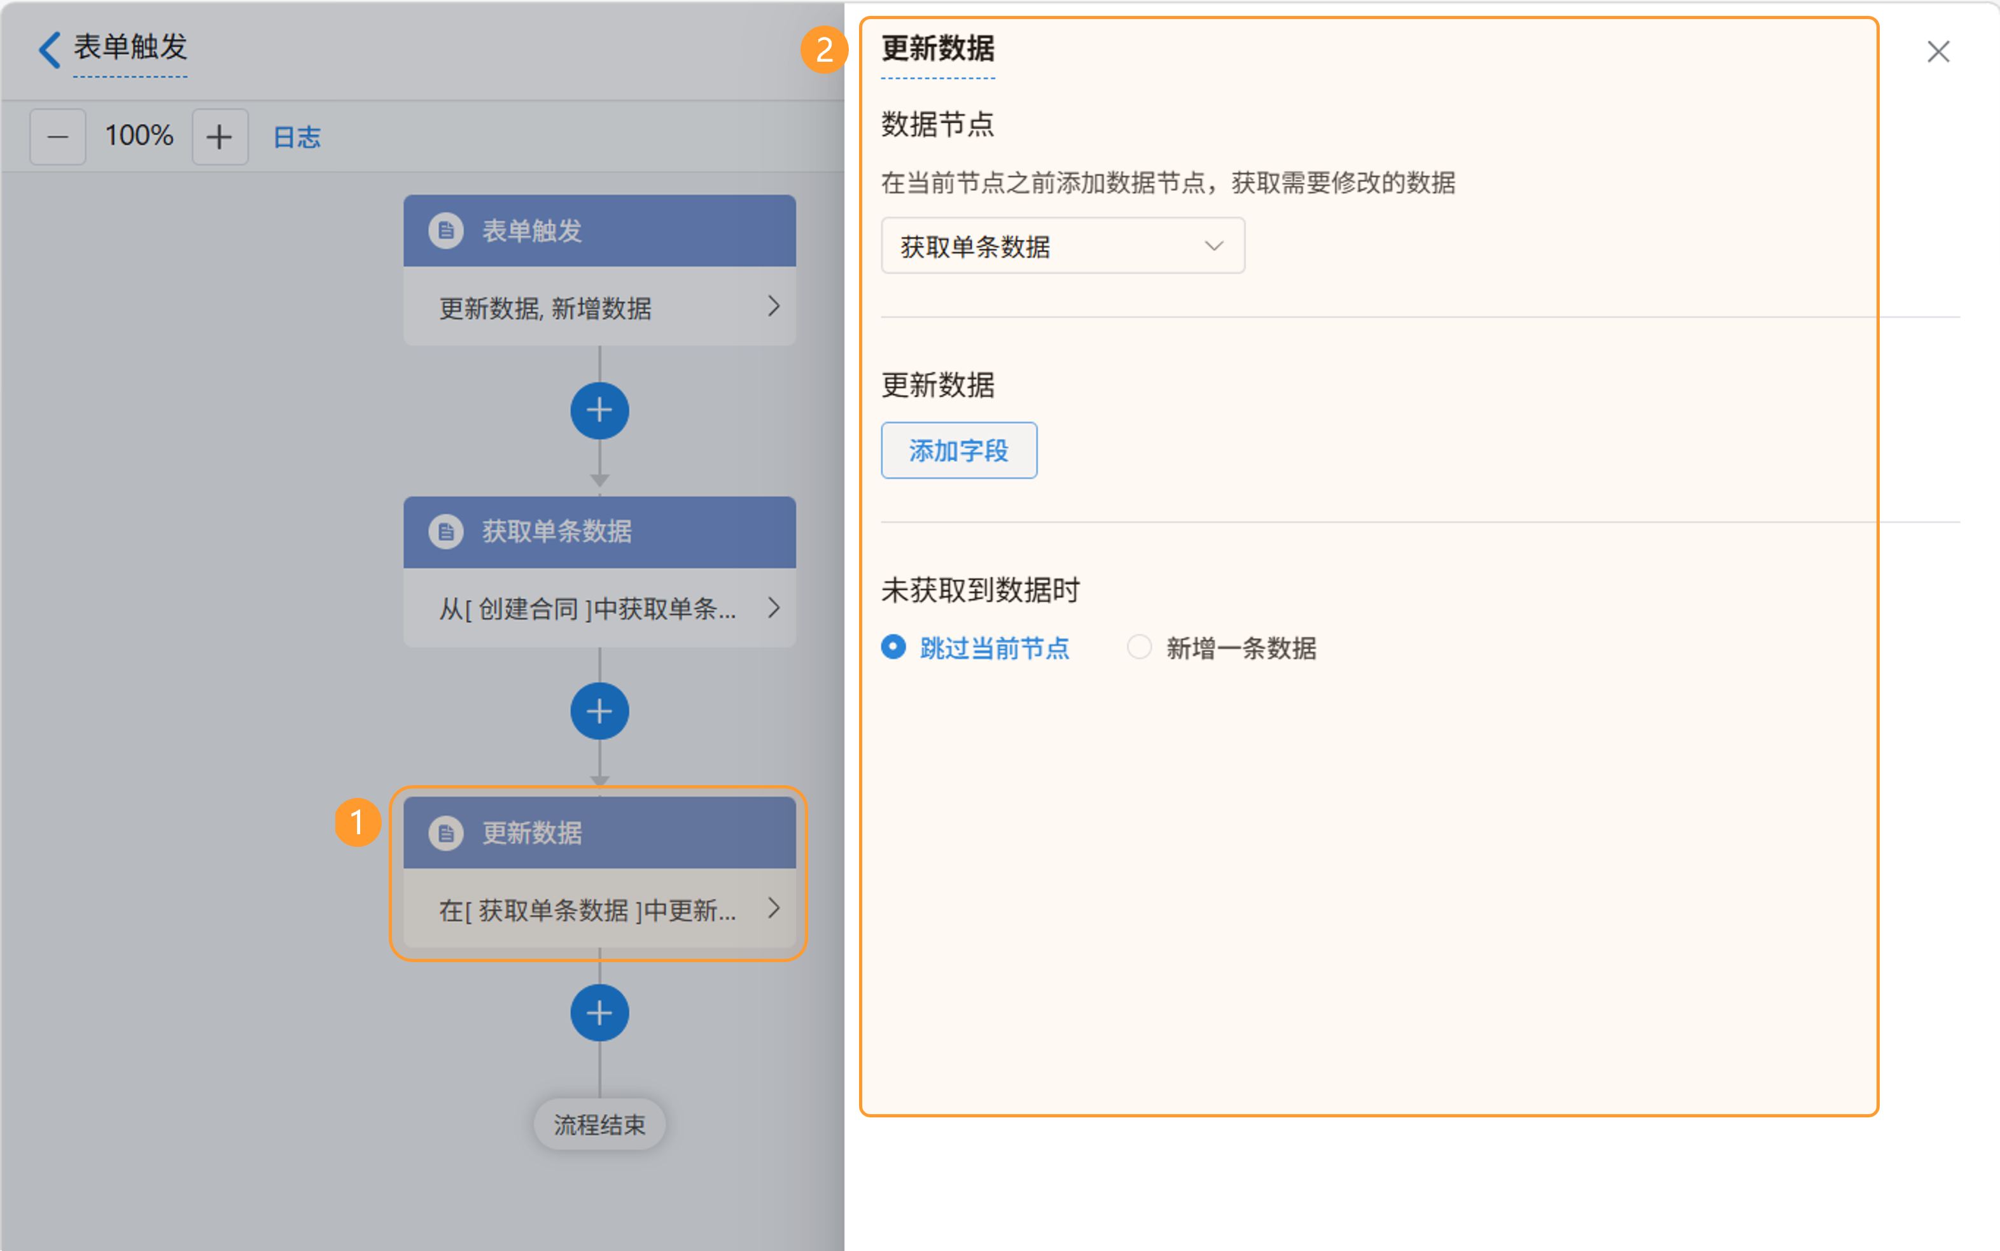The image size is (2000, 1251).
Task: Open the 获取单条数据 data node dropdown
Action: point(1063,246)
